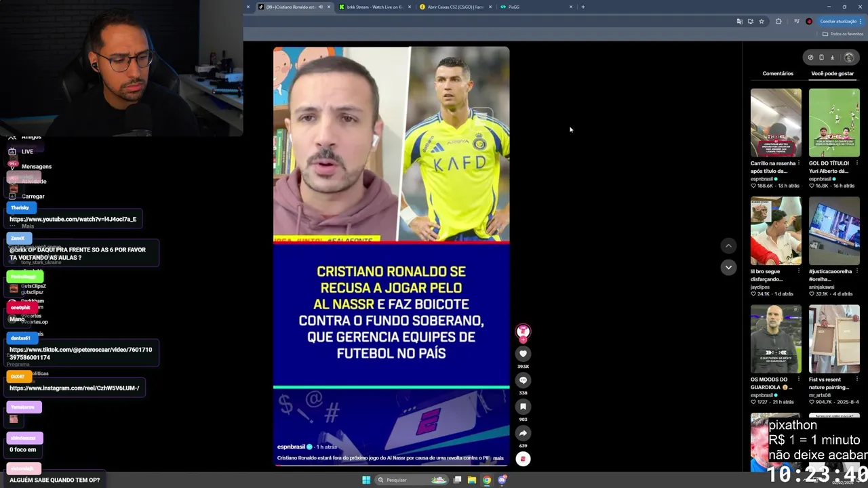Open the sound disc icon below share
The image size is (868, 488).
(523, 459)
